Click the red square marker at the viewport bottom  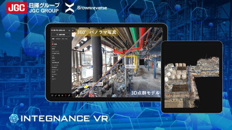tap(91, 95)
